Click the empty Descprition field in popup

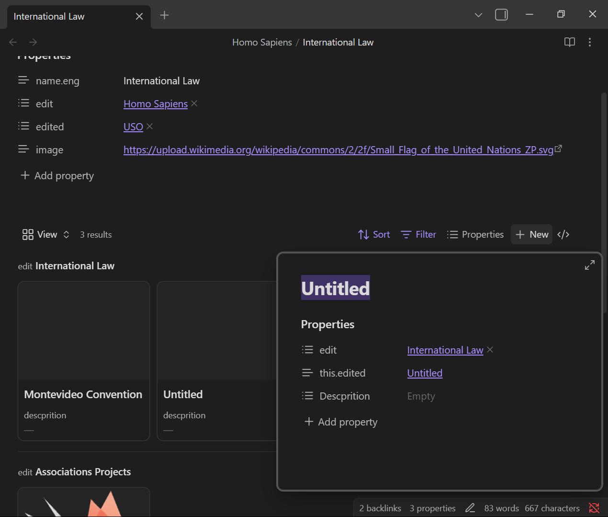pyautogui.click(x=421, y=396)
